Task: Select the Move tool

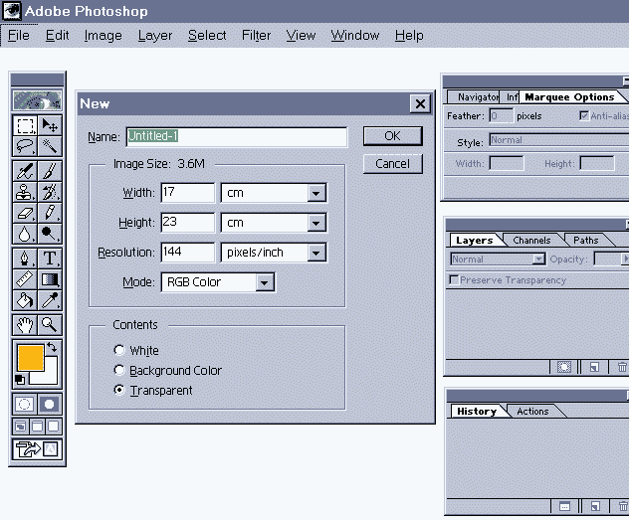Action: coord(50,125)
